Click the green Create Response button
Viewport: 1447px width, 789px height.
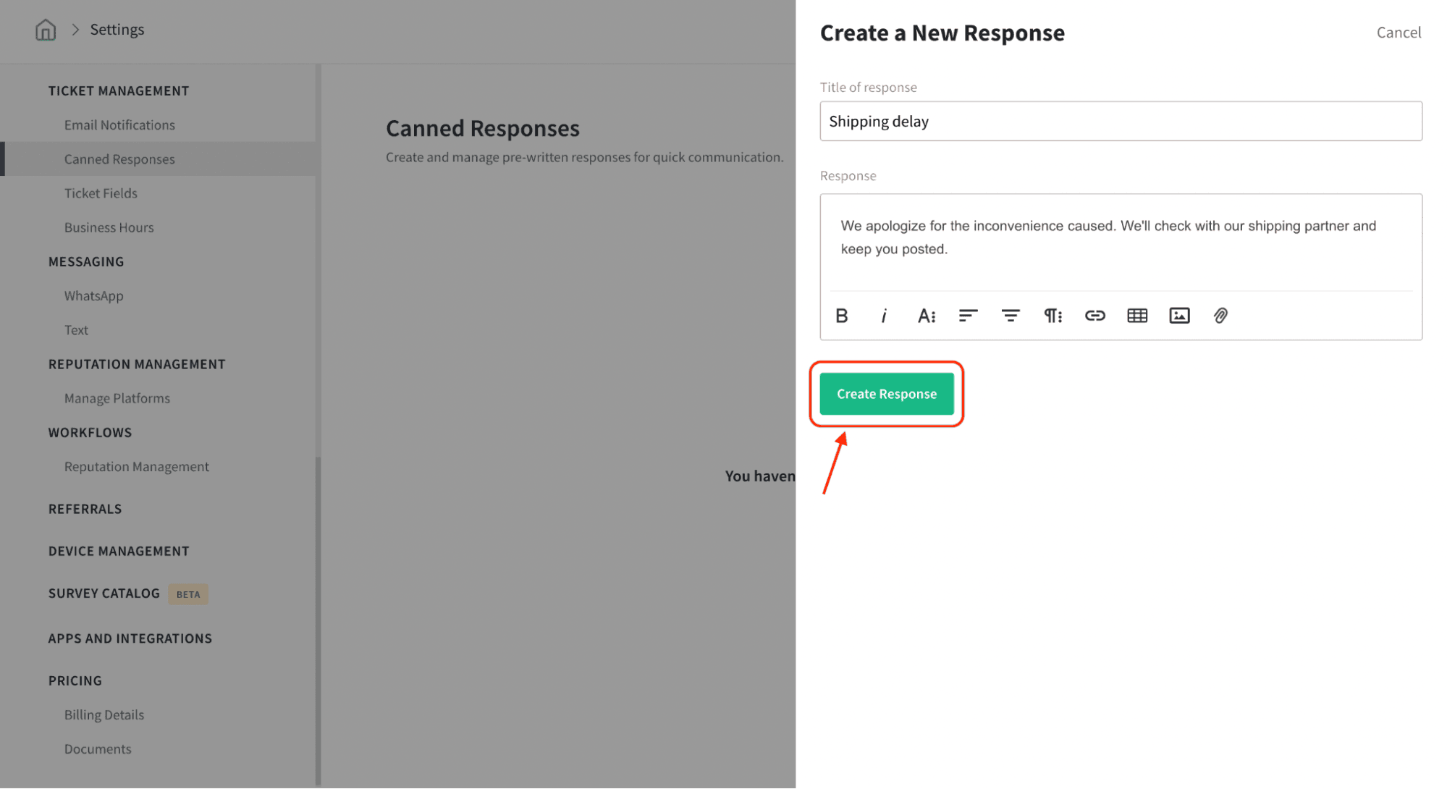pos(886,394)
